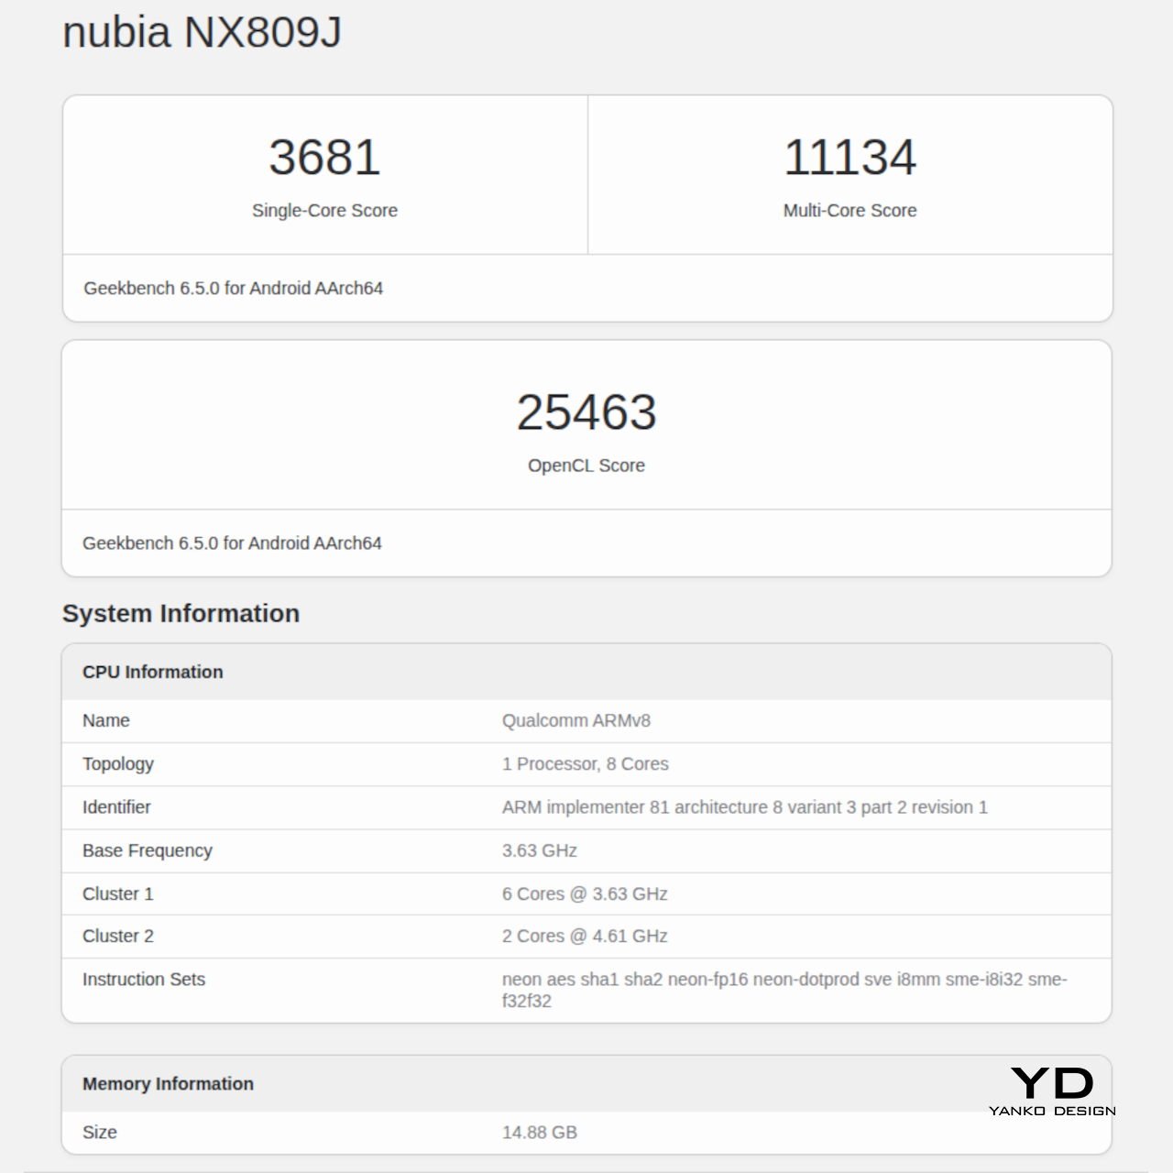This screenshot has height=1173, width=1173.
Task: Click the Single-Core Score label
Action: pyautogui.click(x=324, y=211)
